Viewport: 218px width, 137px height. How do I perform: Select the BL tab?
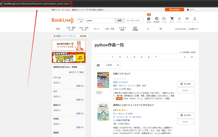click(x=161, y=29)
